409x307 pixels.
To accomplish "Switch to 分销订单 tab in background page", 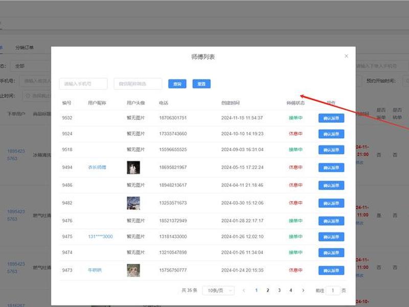I will click(x=24, y=48).
